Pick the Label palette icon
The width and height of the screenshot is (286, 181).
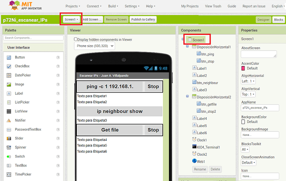tap(9, 94)
